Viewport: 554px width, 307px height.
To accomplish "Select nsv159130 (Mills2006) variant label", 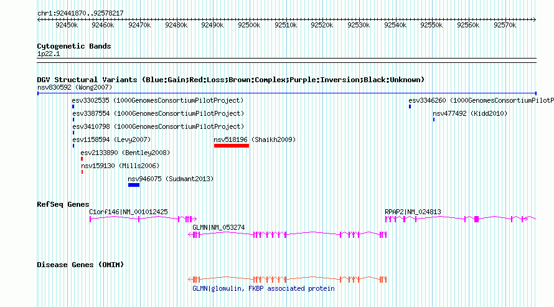I will click(x=120, y=166).
